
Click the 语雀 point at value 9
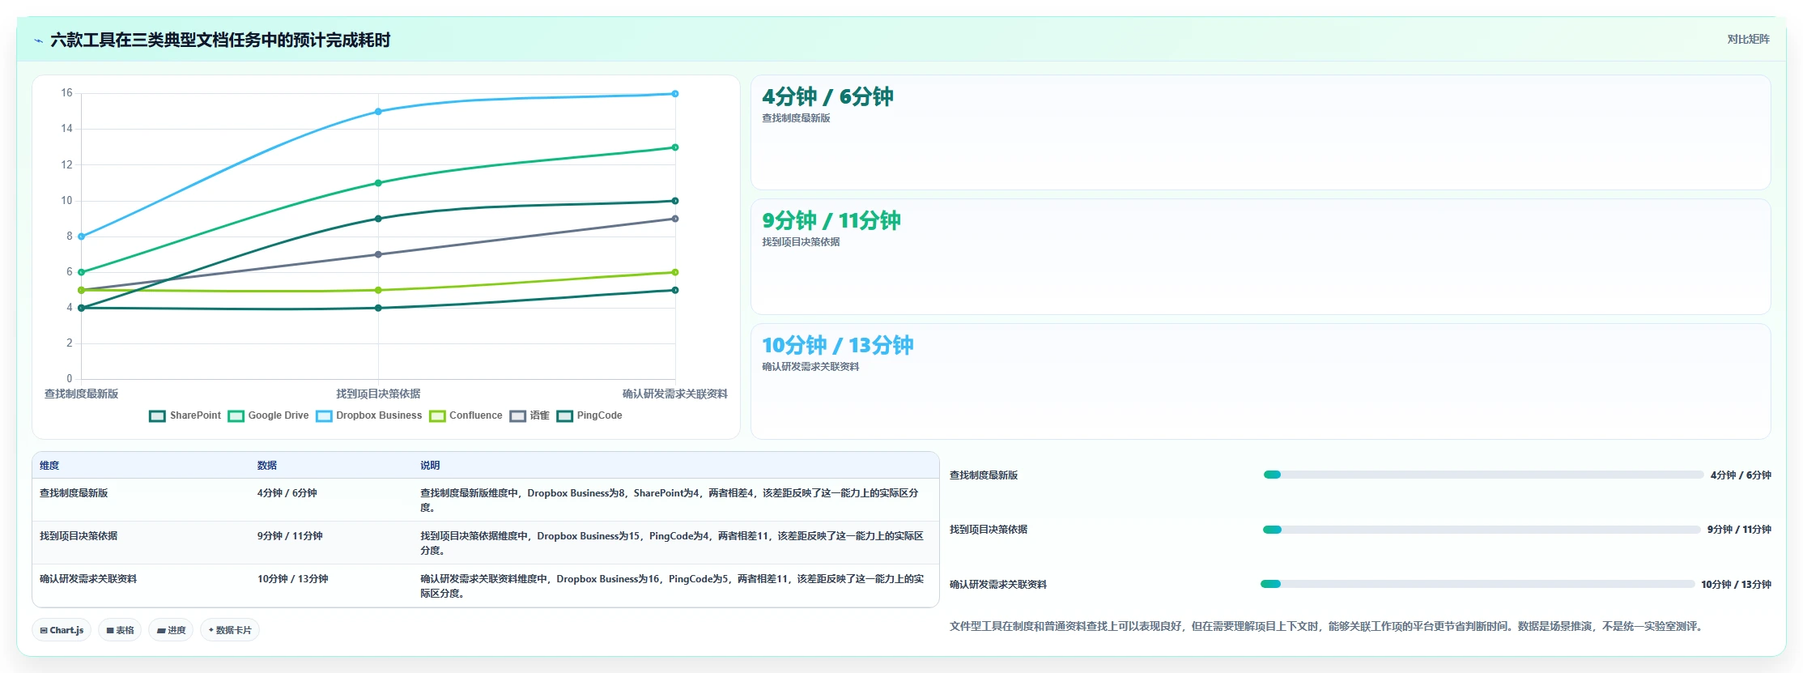(x=675, y=219)
